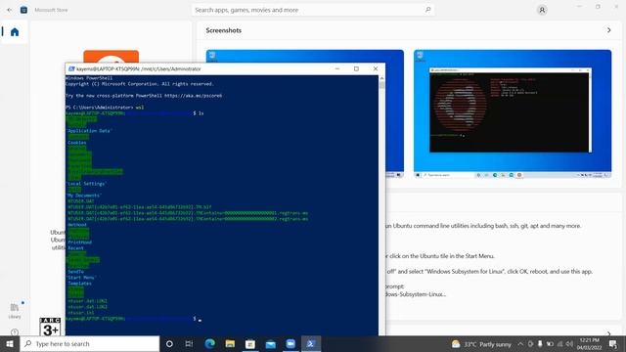Open the volume control in the system tray
This screenshot has width=626, height=352.
(x=569, y=344)
